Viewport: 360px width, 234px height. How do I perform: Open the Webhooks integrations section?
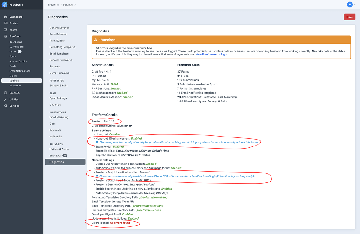pyautogui.click(x=56, y=136)
